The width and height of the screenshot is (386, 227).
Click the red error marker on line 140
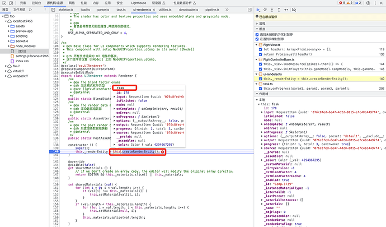[x=162, y=152]
